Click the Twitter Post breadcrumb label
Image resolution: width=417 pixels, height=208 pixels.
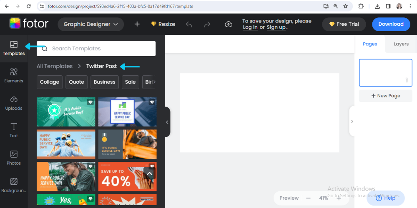(x=102, y=66)
